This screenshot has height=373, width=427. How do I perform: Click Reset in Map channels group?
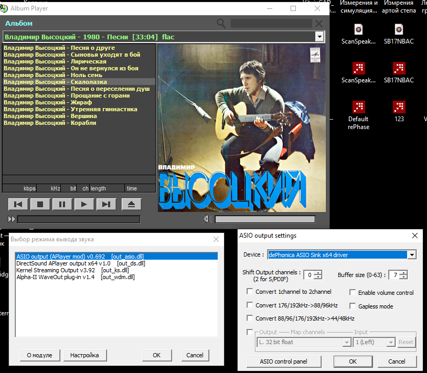pyautogui.click(x=406, y=342)
